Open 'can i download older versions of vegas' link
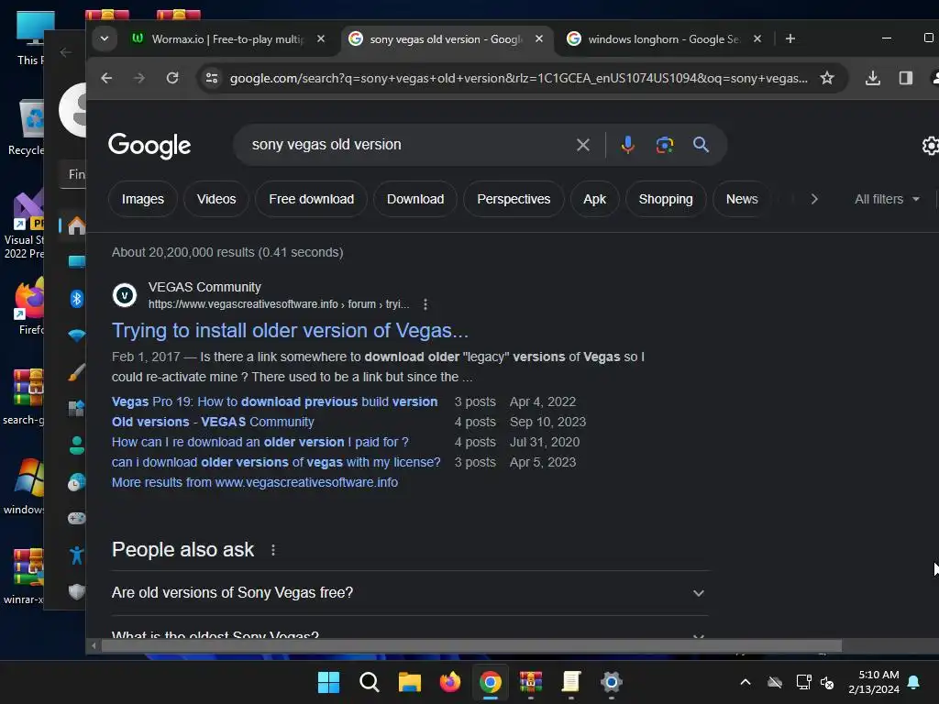Screen dimensions: 939x704 (276, 462)
